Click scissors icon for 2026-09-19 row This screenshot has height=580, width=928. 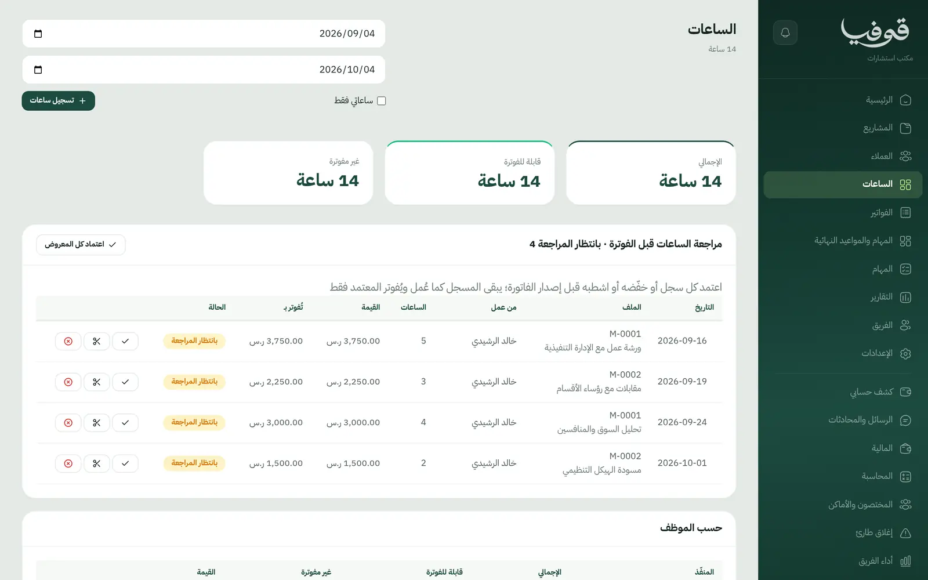tap(97, 382)
